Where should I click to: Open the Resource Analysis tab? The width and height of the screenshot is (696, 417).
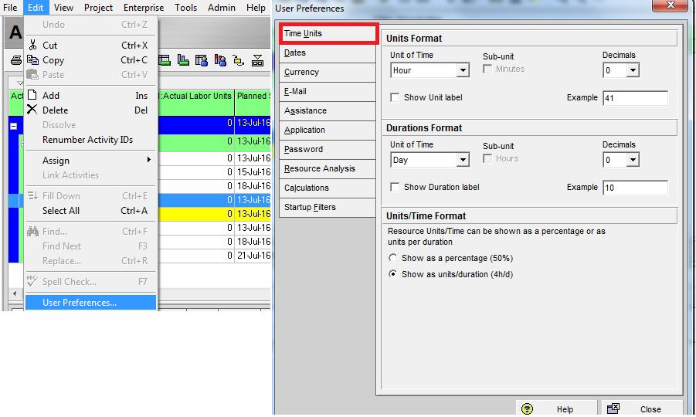[x=328, y=168]
